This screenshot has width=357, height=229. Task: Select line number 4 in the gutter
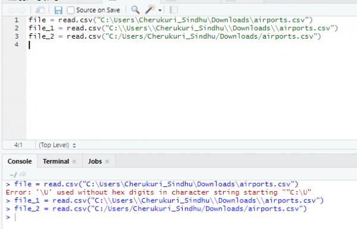point(17,44)
